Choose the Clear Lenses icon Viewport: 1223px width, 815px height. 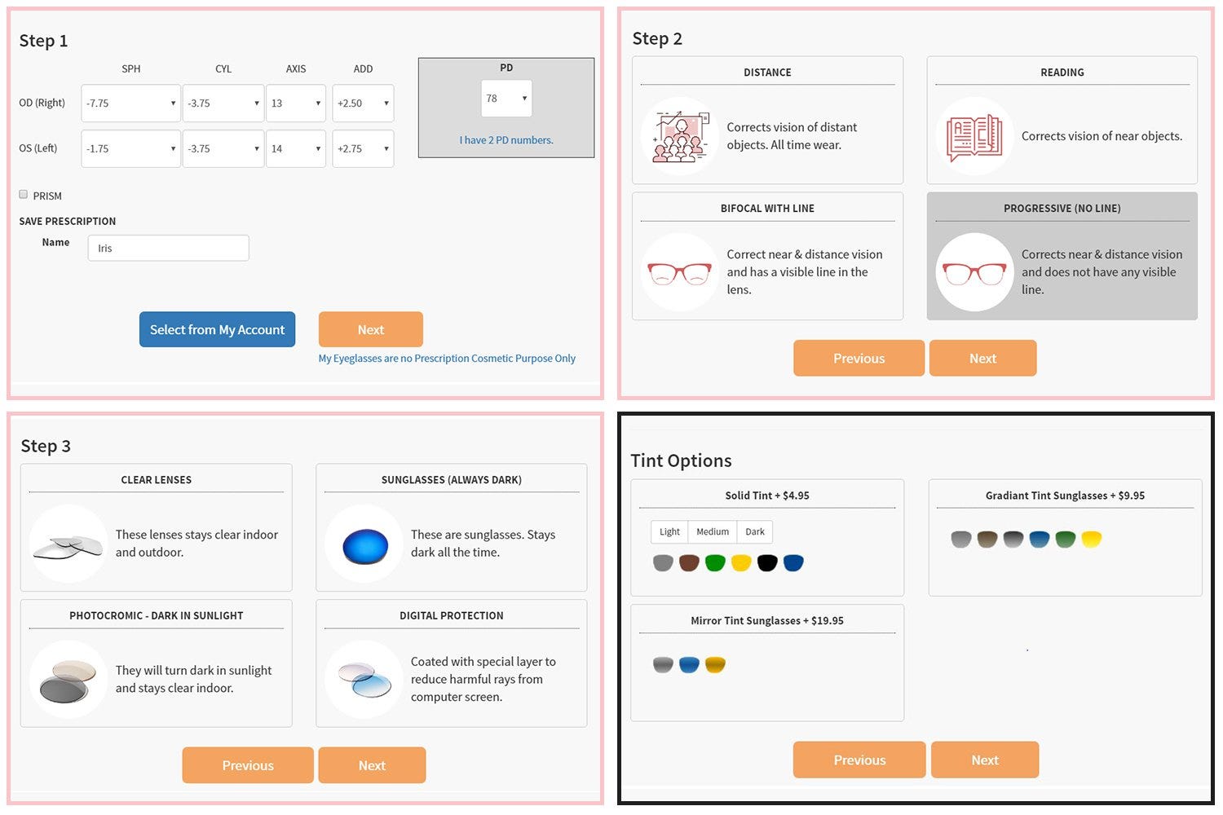(68, 544)
